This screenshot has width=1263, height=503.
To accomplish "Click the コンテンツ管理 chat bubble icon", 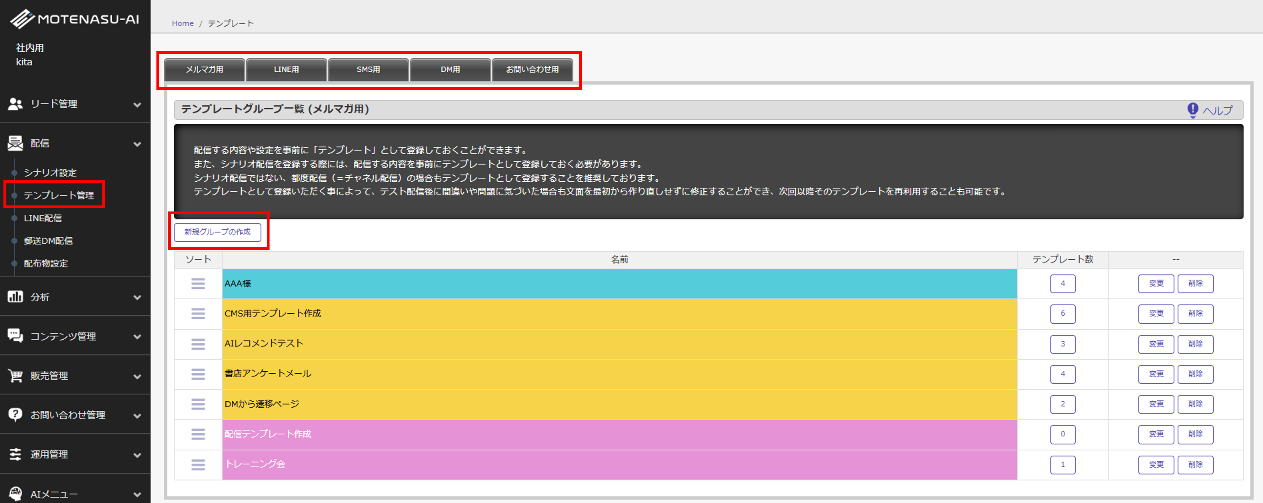I will [15, 336].
